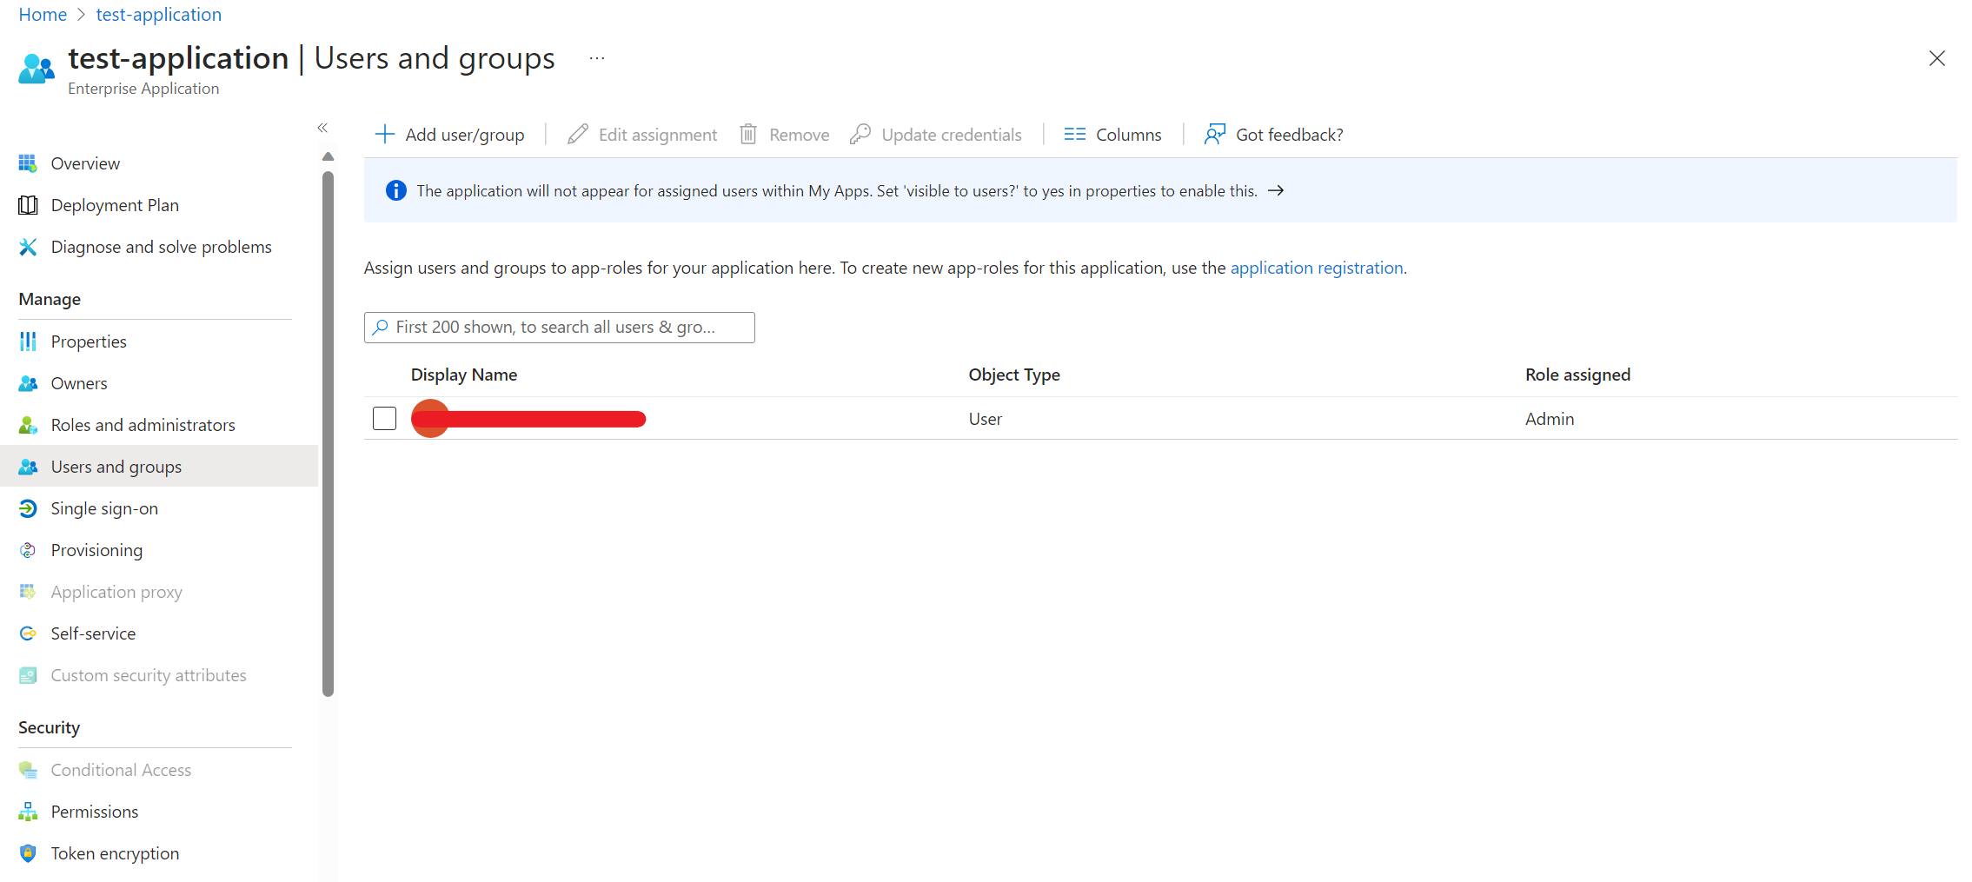Go to Properties in Manage section
Image resolution: width=1972 pixels, height=882 pixels.
click(x=89, y=342)
